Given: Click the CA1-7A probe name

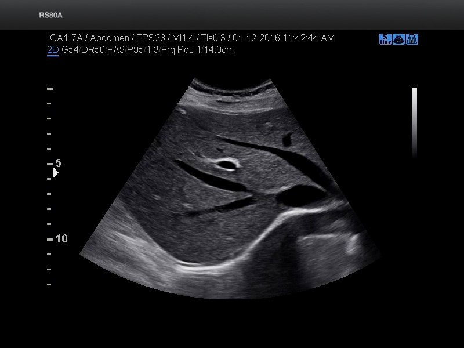Looking at the screenshot, I should [66, 38].
